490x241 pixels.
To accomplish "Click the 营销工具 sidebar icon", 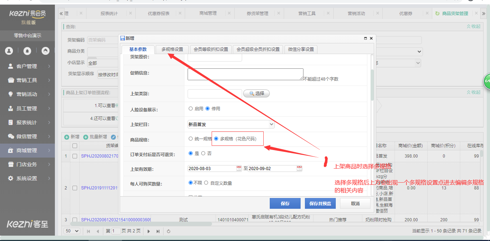I will tap(10, 80).
